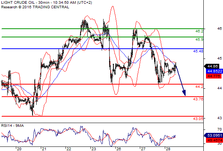Click the date marker 26 on timeline
Image resolution: width=223 pixels, height=151 pixels.
118,149
